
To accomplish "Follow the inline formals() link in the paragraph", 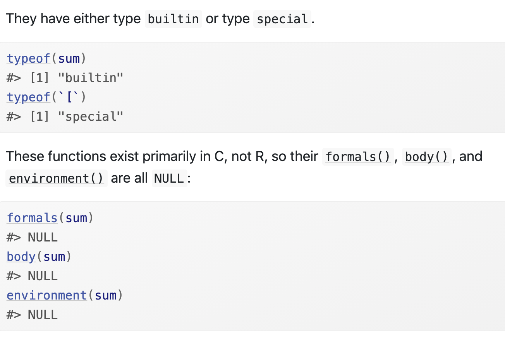I will click(357, 157).
